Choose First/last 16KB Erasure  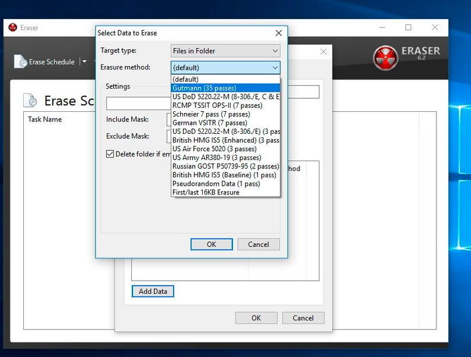click(225, 192)
